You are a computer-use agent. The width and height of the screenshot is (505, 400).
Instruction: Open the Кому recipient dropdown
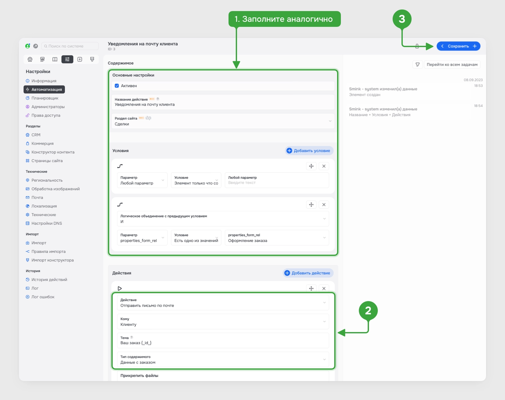point(223,322)
